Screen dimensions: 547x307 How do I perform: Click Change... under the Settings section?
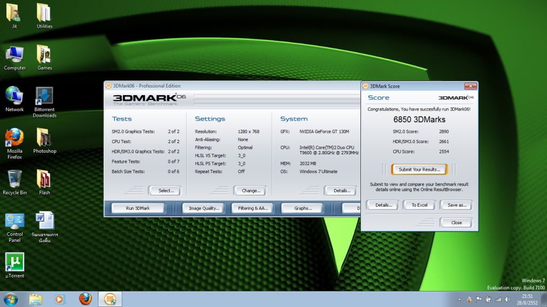(x=250, y=191)
